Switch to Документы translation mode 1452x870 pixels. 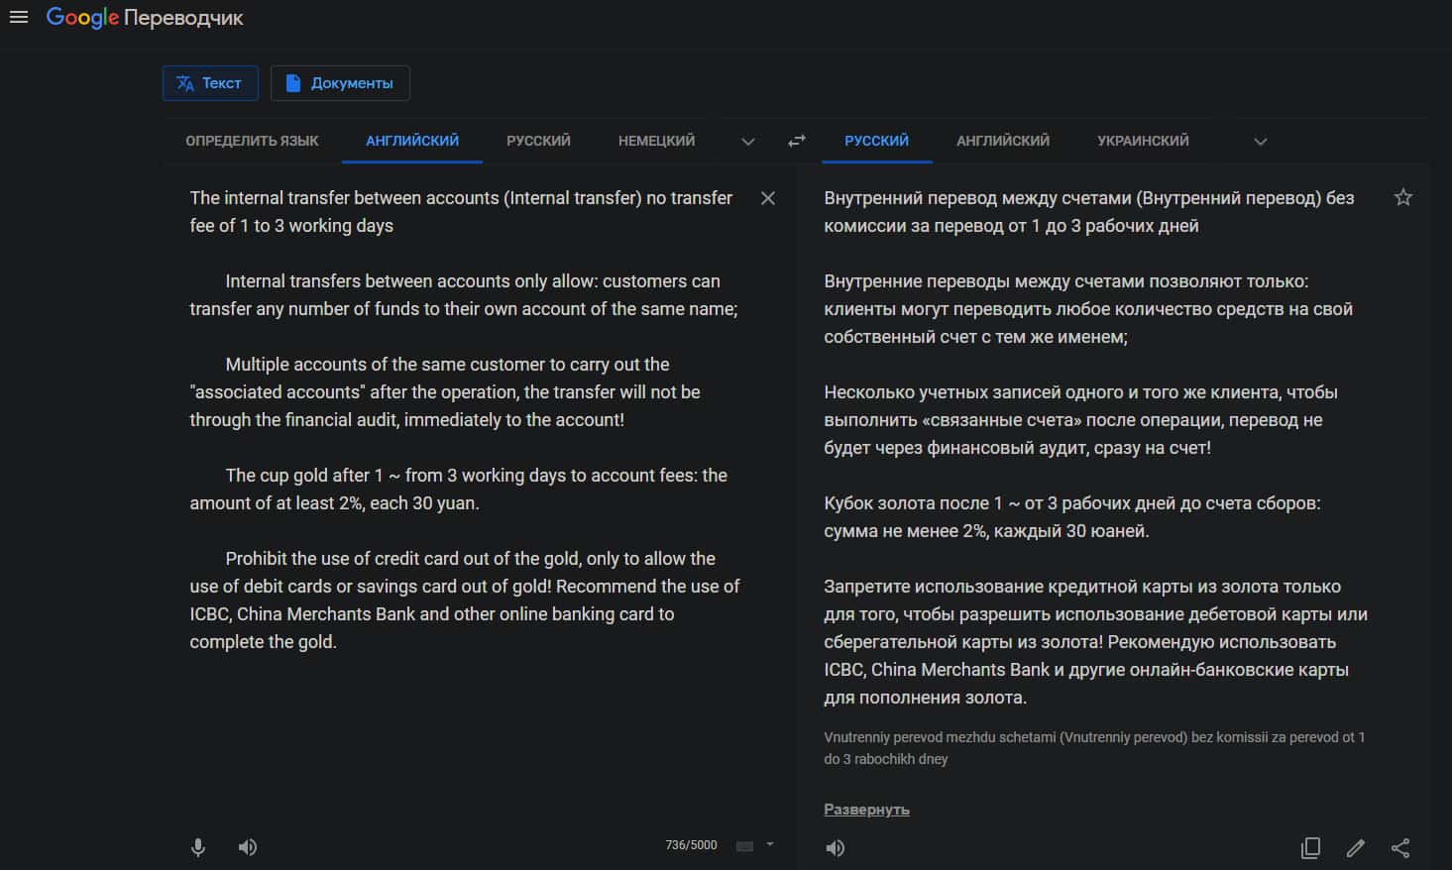pos(340,83)
